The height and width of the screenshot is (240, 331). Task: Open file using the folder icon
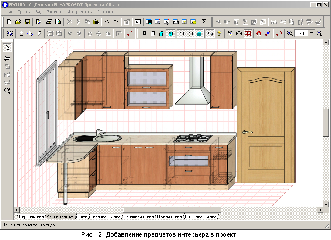click(x=18, y=22)
